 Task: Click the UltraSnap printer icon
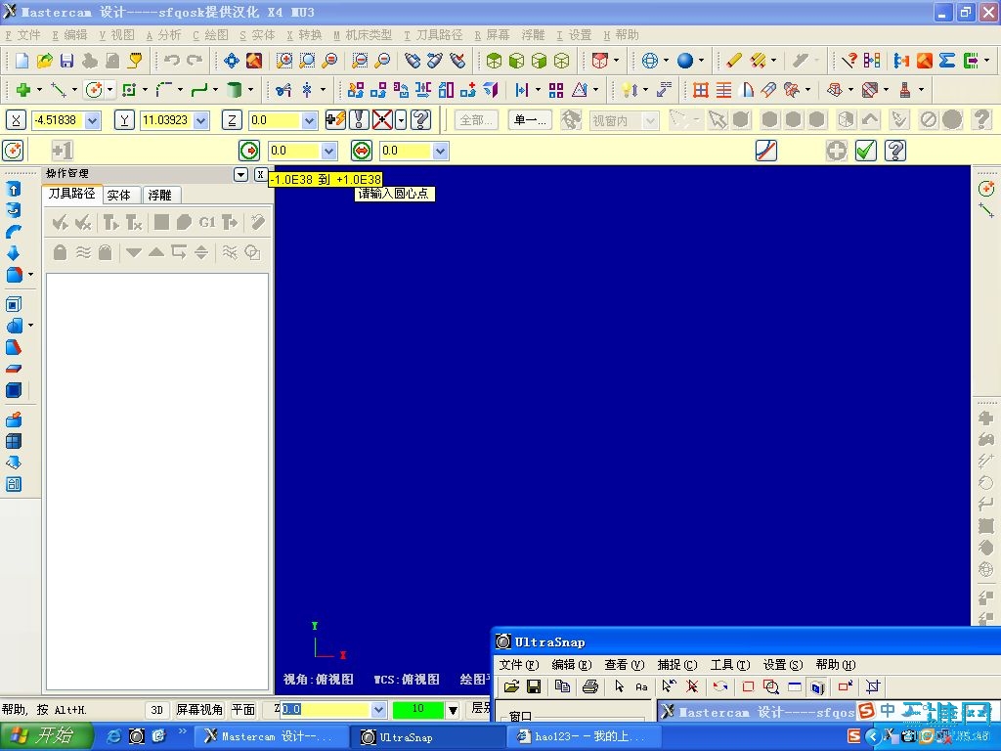coord(590,686)
